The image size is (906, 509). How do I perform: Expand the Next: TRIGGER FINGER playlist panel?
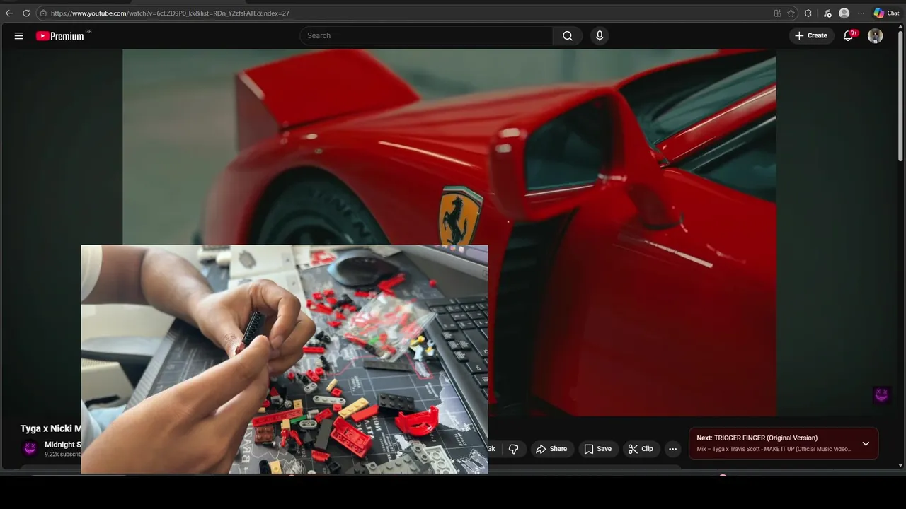point(866,444)
